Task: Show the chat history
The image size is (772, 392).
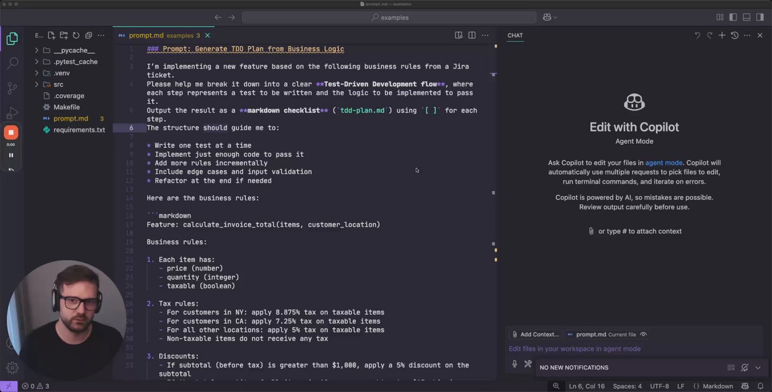Action: [x=734, y=35]
